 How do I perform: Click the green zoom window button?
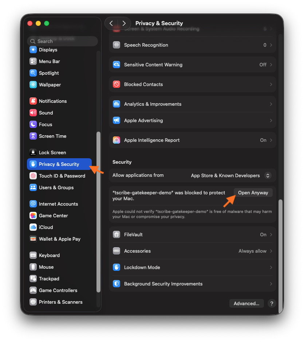pos(47,23)
